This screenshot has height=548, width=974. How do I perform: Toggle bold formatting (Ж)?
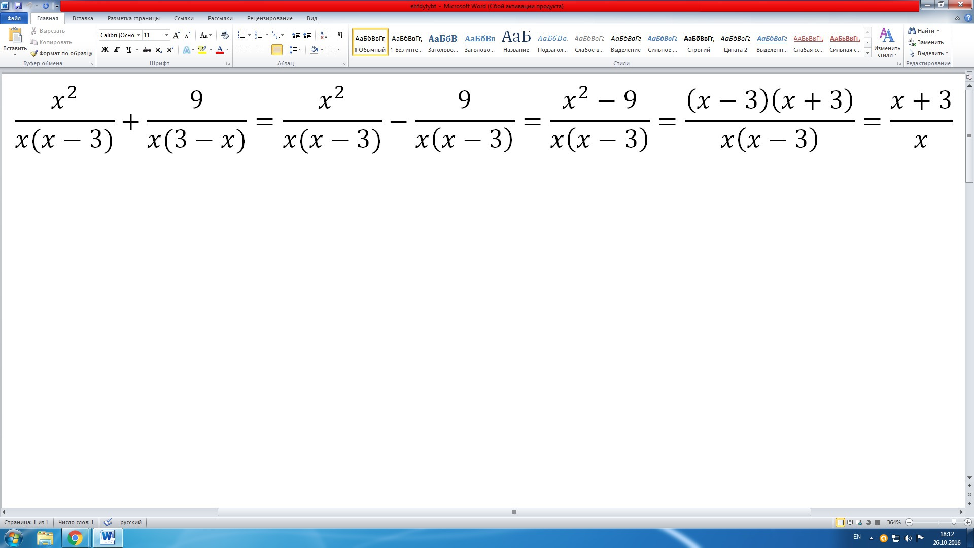tap(105, 50)
